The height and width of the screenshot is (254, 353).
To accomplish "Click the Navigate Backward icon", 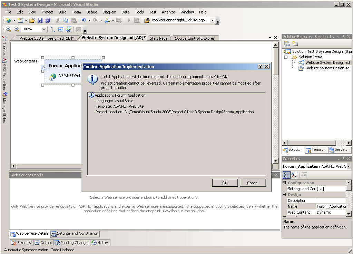I will pos(108,20).
